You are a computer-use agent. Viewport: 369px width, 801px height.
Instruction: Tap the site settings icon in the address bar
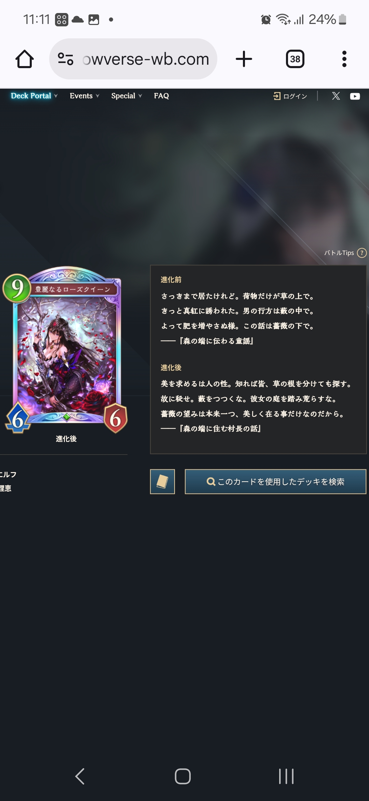65,59
